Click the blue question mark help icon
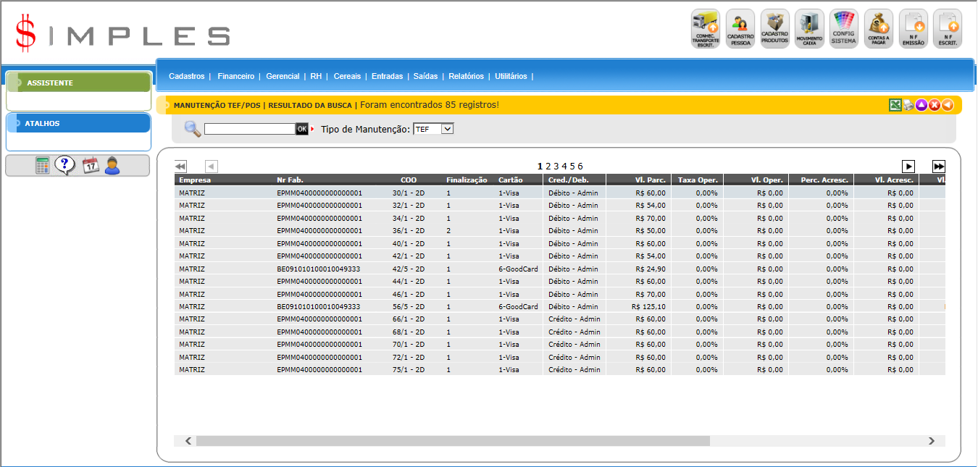Screen dimensions: 978x467 click(65, 166)
